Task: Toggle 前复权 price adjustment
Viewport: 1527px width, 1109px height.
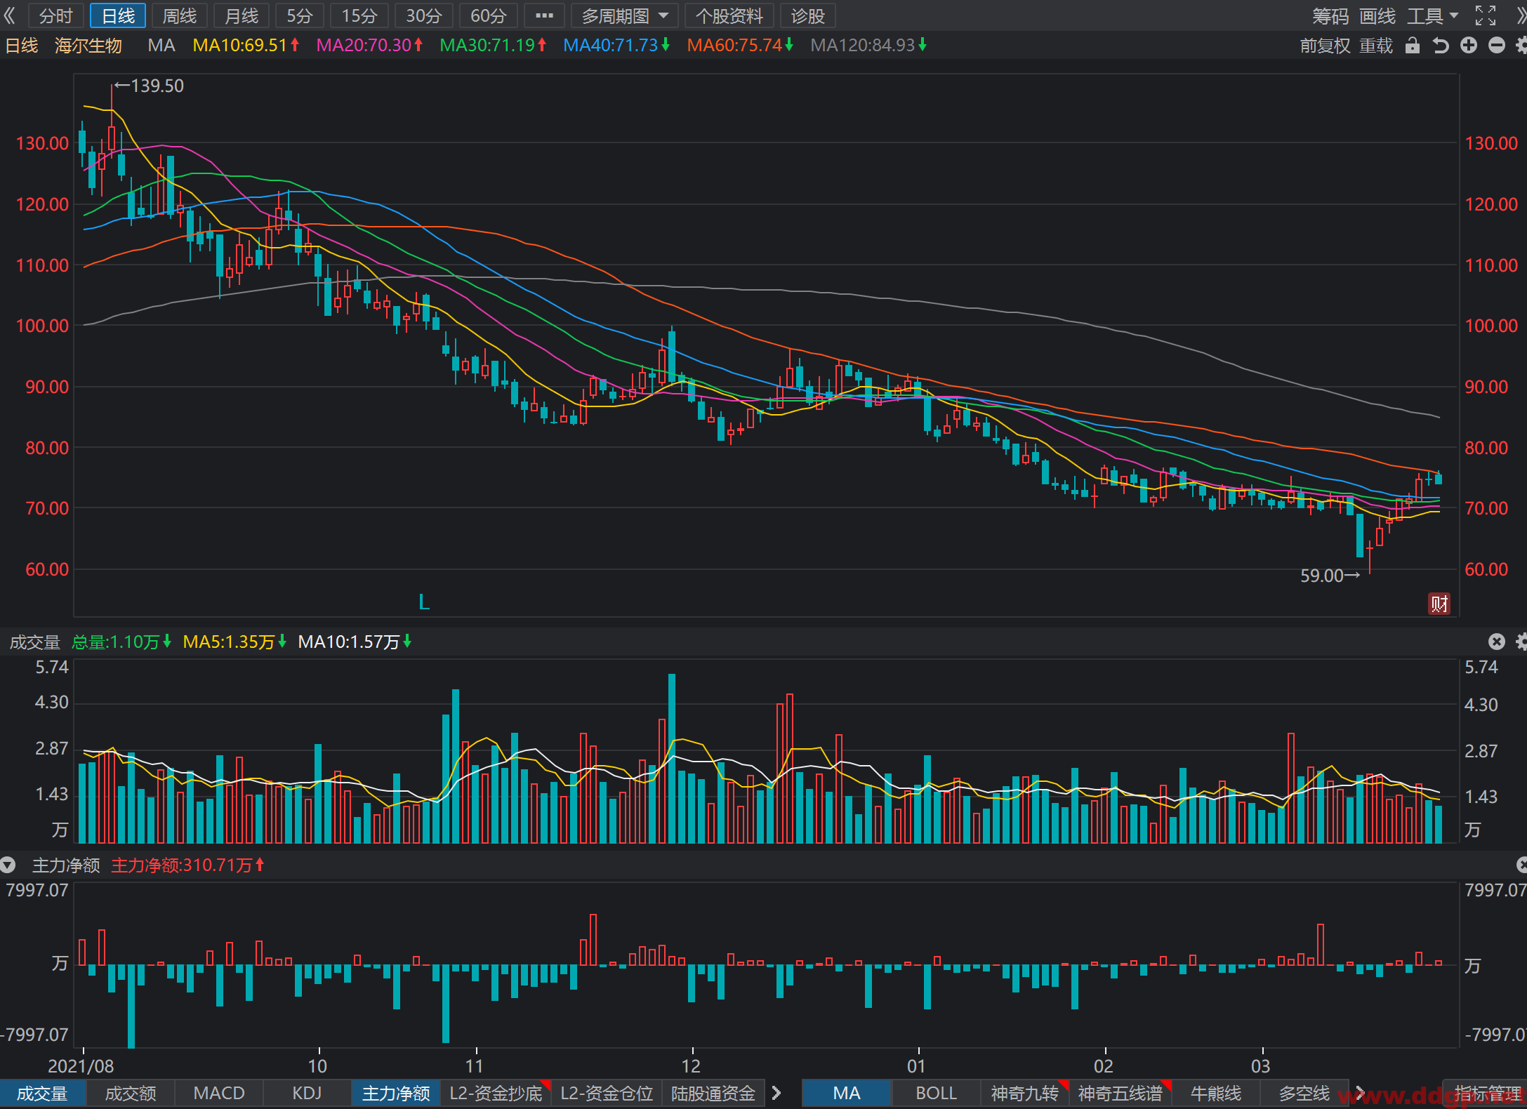Action: (x=1325, y=46)
